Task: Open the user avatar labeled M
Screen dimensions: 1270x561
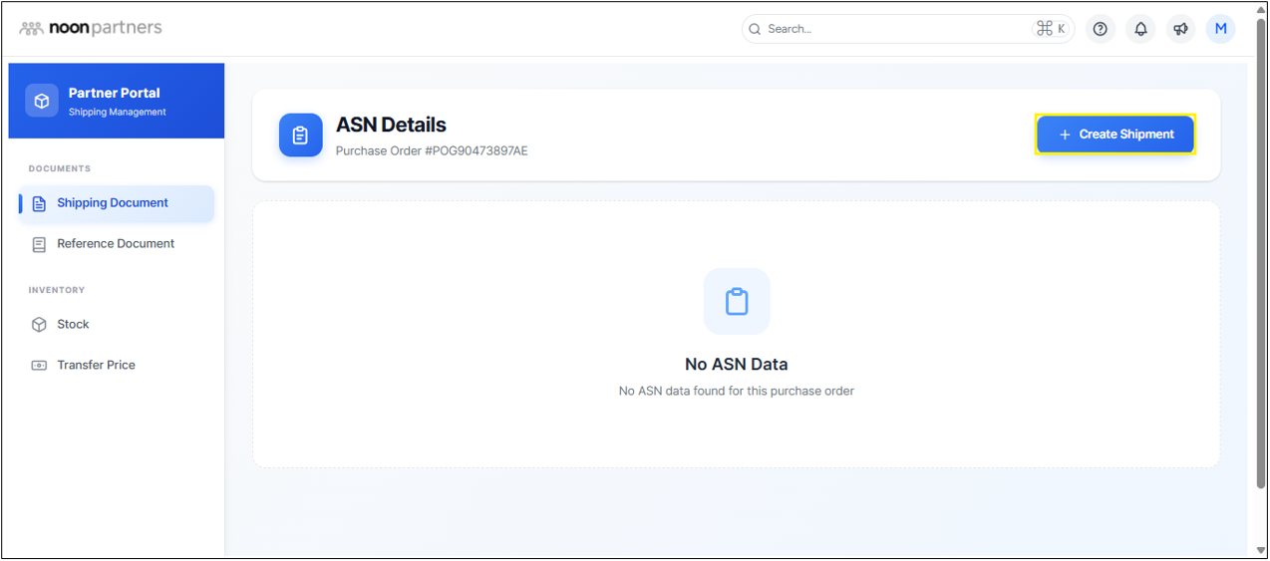Action: point(1220,29)
